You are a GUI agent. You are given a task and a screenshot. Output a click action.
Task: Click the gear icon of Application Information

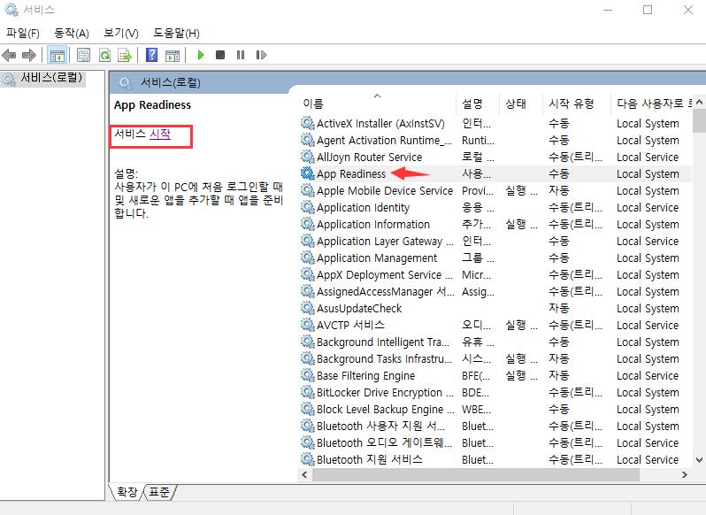pos(308,224)
